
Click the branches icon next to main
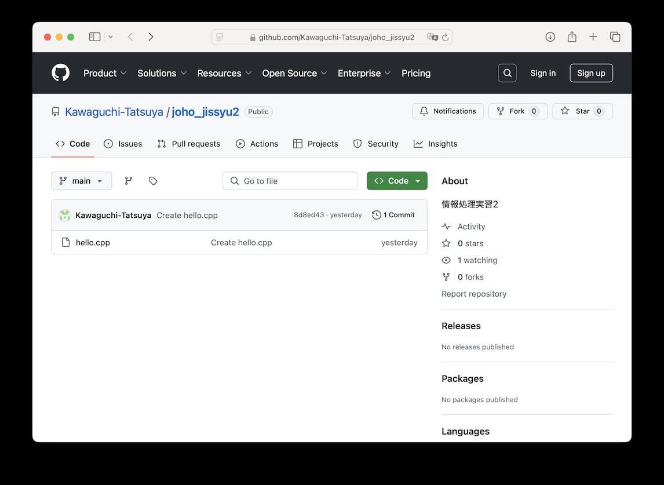[x=129, y=181]
